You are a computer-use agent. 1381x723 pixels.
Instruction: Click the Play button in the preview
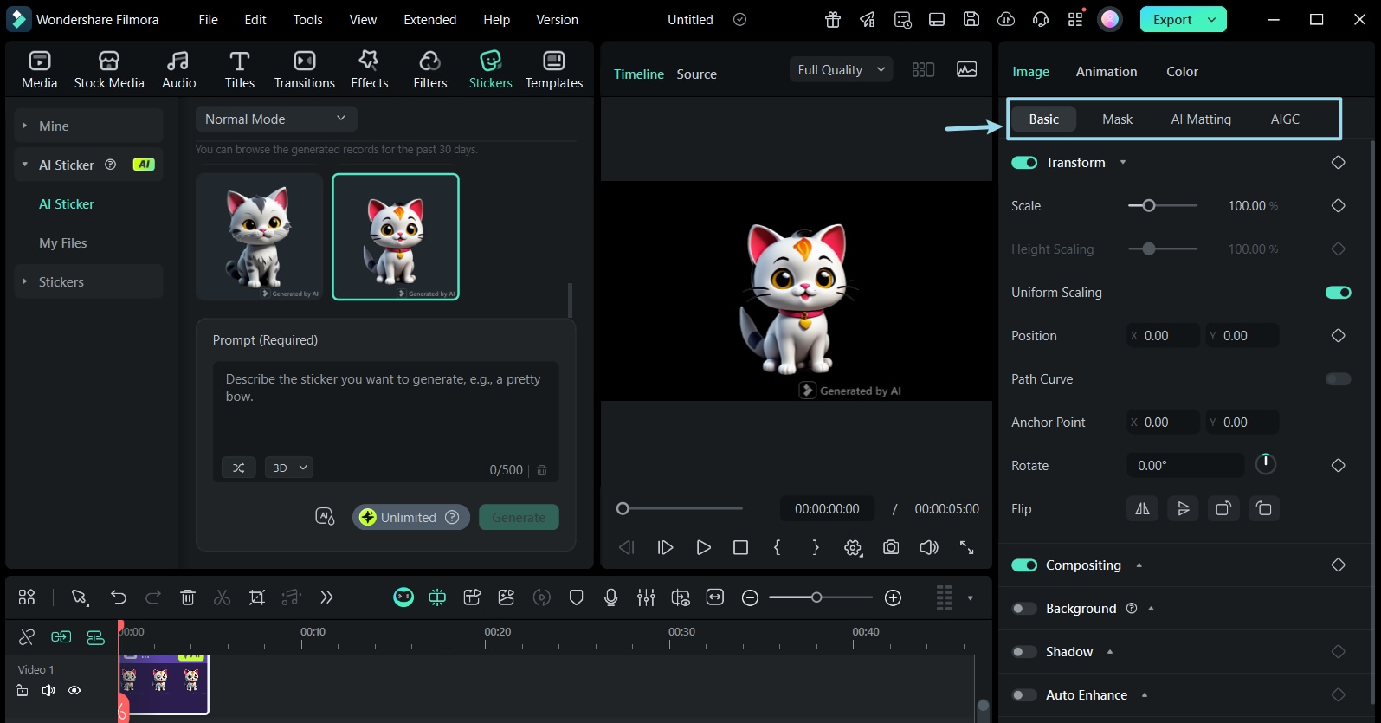(703, 547)
